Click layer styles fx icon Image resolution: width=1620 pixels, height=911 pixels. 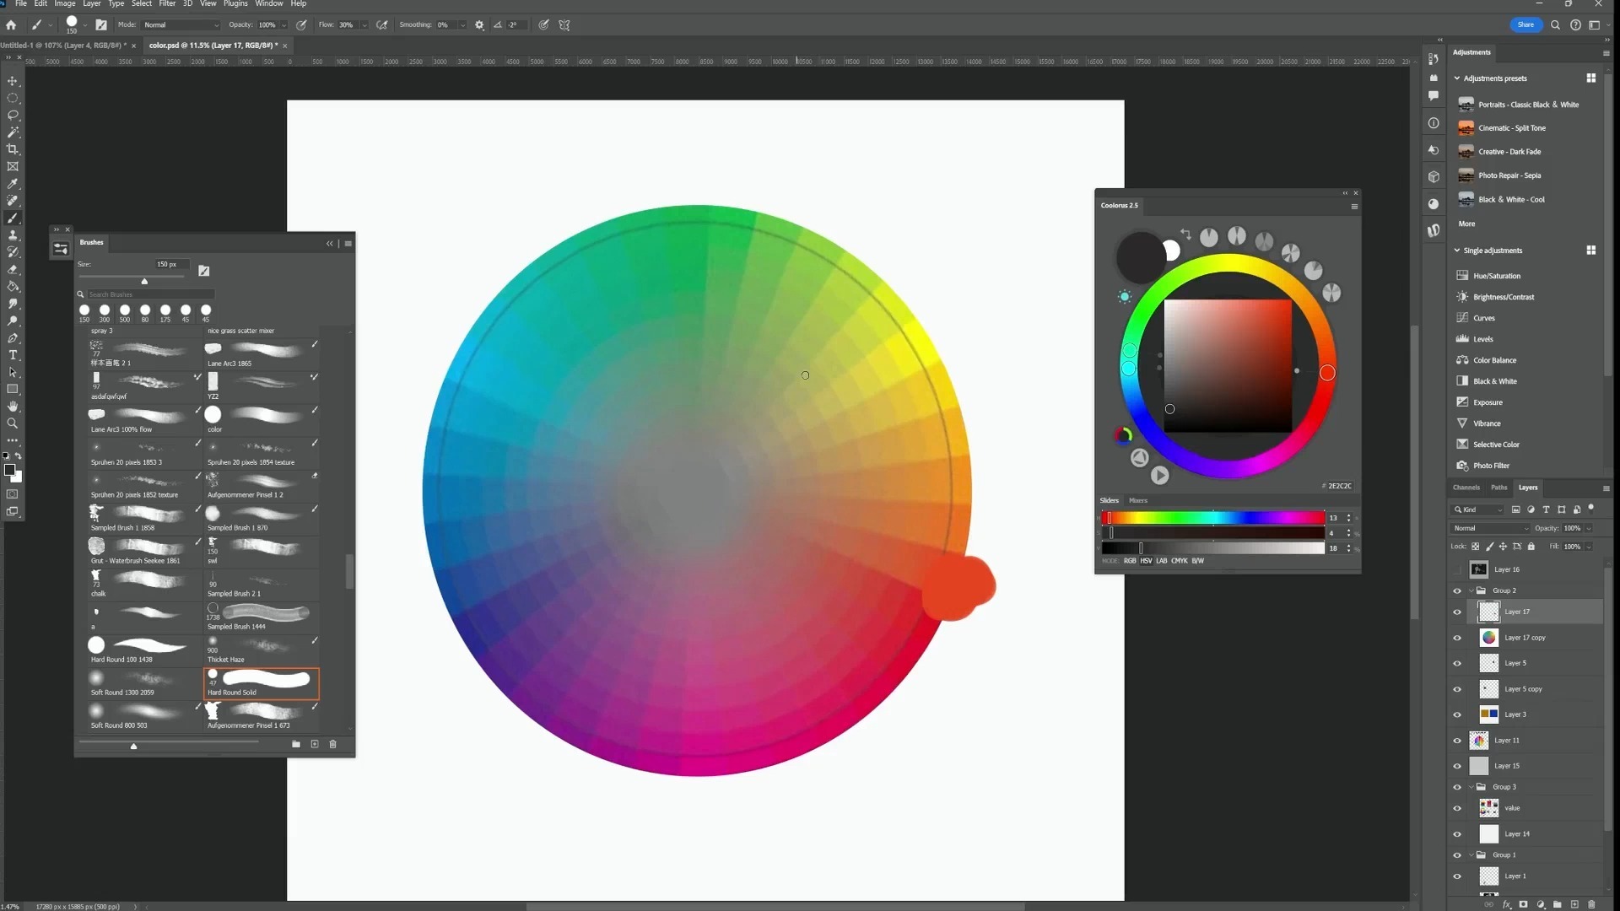pos(1506,904)
